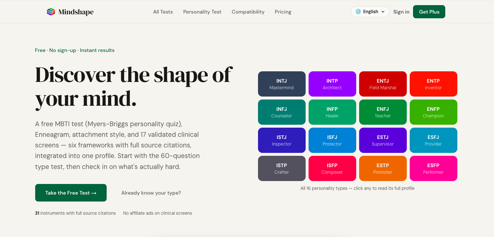Open the INFJ Counselor profile tile
494x237 pixels.
(282, 112)
